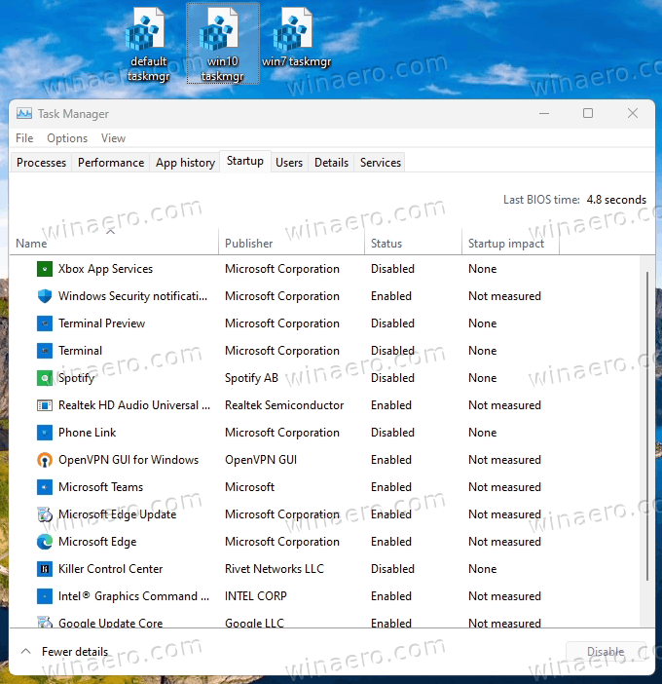Screen dimensions: 662x684
Task: Click None impact for Xbox App Services
Action: (x=483, y=269)
